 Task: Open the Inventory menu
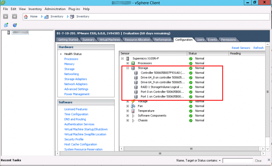(x=35, y=9)
